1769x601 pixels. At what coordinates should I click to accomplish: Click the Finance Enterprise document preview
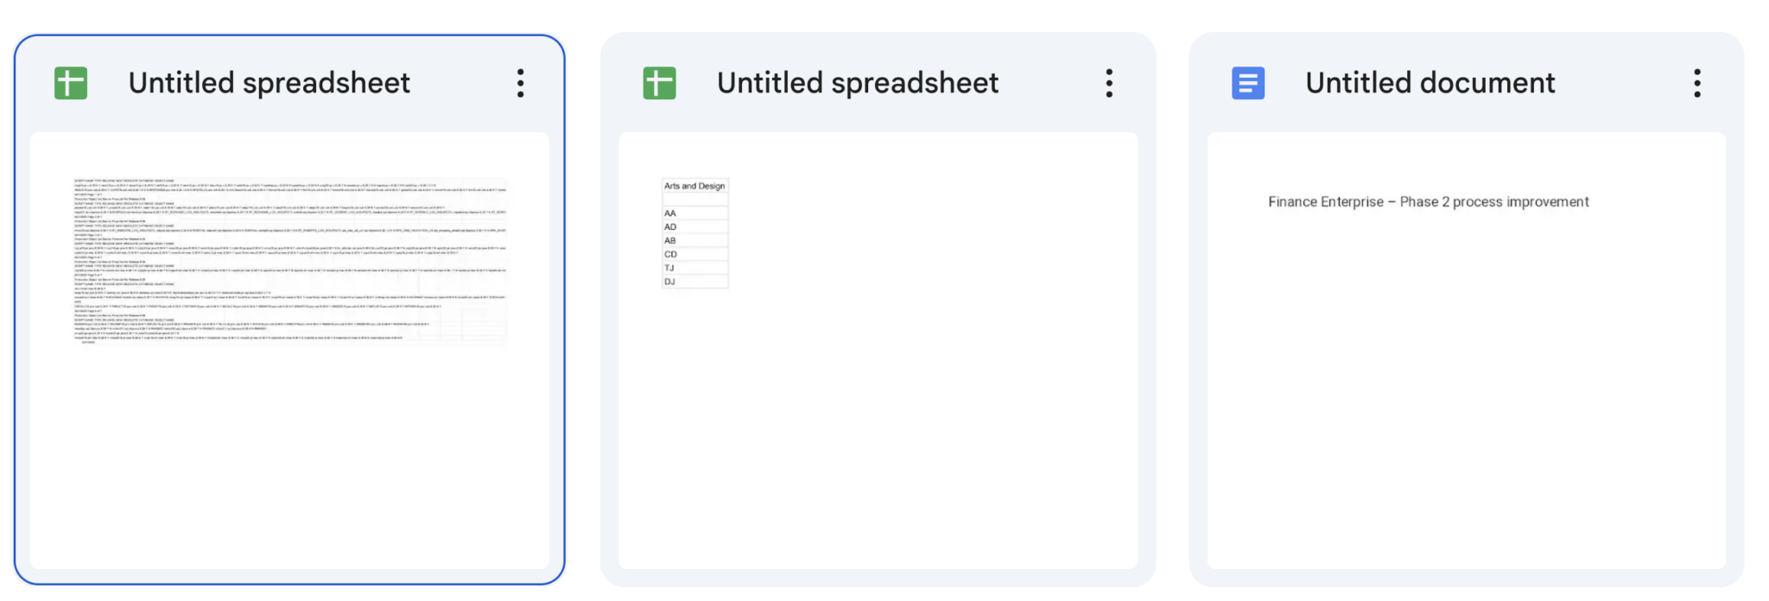click(1428, 201)
